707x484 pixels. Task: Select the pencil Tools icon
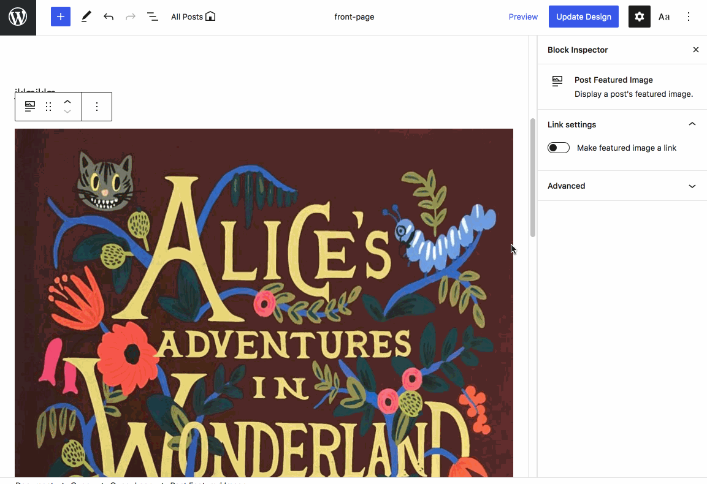point(86,17)
